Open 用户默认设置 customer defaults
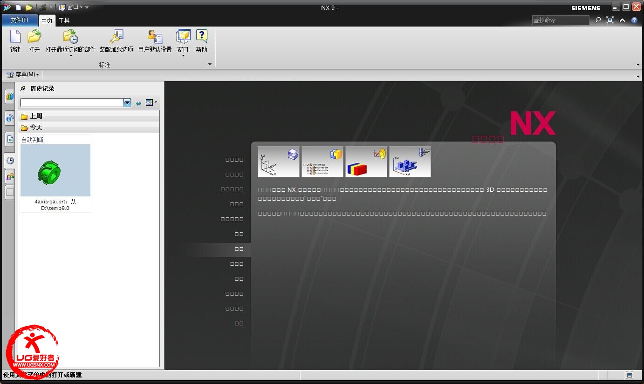Screen dimensions: 644x384 click(155, 41)
